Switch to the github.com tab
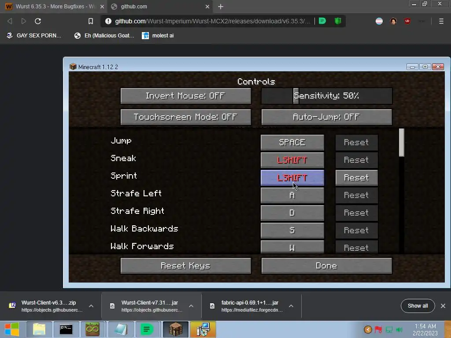 [160, 6]
